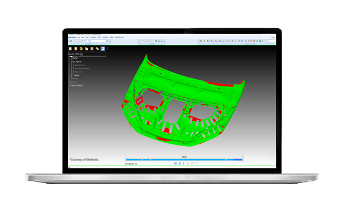The height and width of the screenshot is (210, 344).
Task: Open the Edit menu
Action: [83, 37]
